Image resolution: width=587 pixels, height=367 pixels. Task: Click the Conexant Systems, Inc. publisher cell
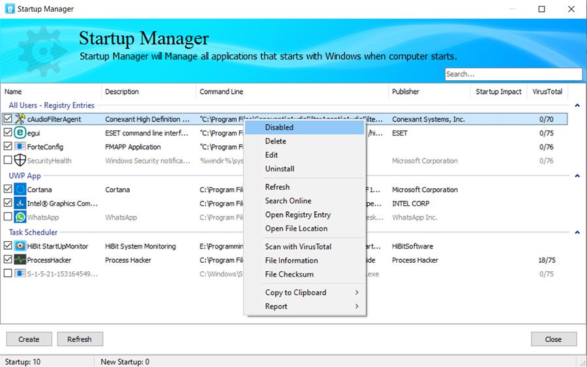[429, 119]
